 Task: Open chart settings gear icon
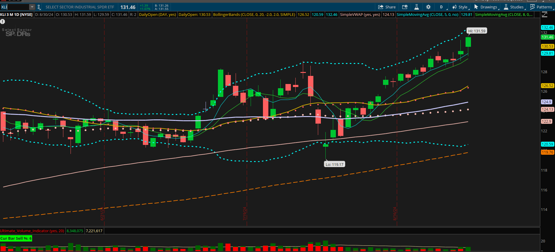click(428, 7)
